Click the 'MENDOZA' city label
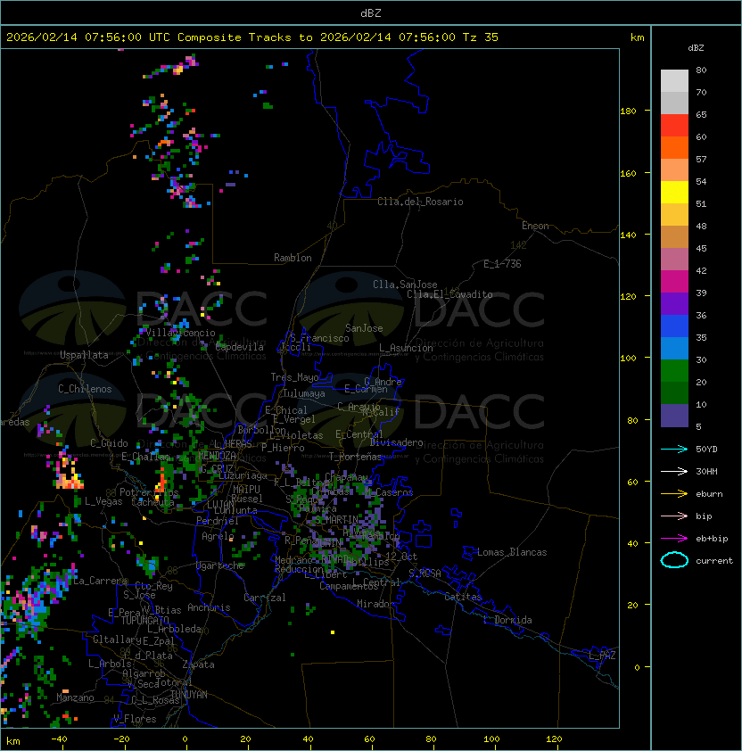The width and height of the screenshot is (742, 751). pyautogui.click(x=217, y=455)
